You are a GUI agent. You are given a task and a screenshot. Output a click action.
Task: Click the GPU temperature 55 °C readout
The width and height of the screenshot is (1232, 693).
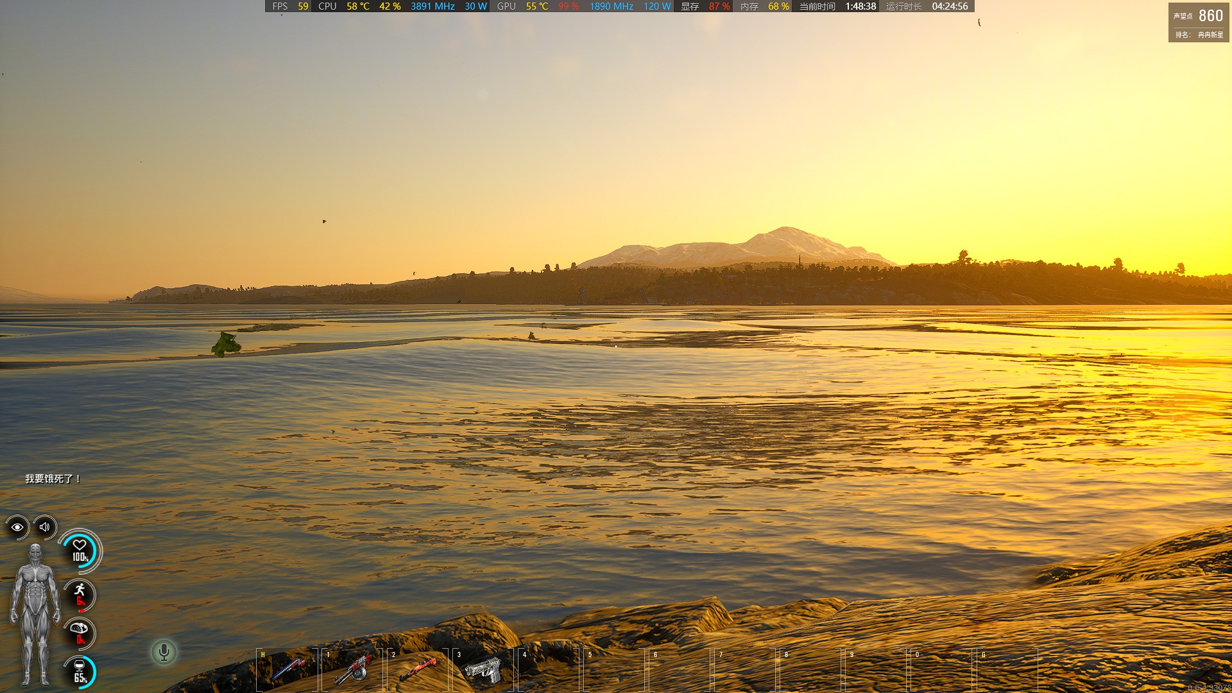pos(537,6)
